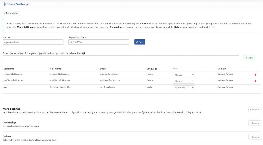Save the share name and expiration date
The image size is (263, 145).
pos(140,42)
